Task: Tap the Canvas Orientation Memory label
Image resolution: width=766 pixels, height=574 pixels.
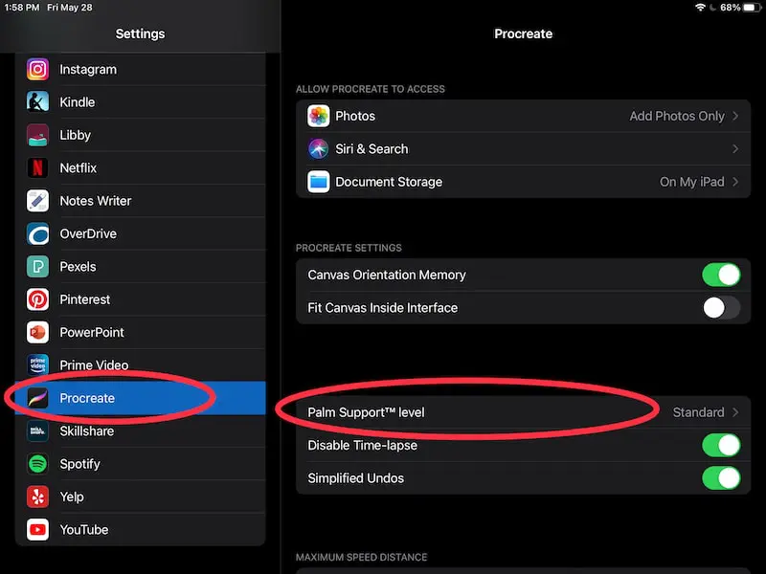Action: click(387, 275)
